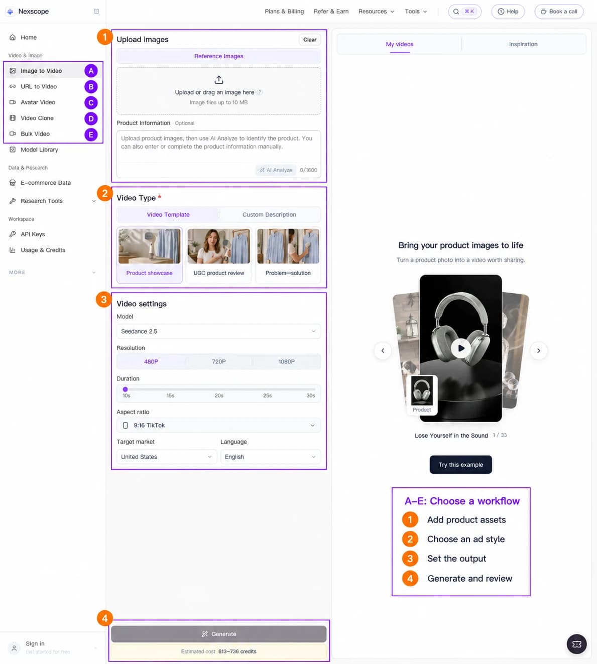Open Inspiration tab
Image resolution: width=597 pixels, height=664 pixels.
pos(523,45)
